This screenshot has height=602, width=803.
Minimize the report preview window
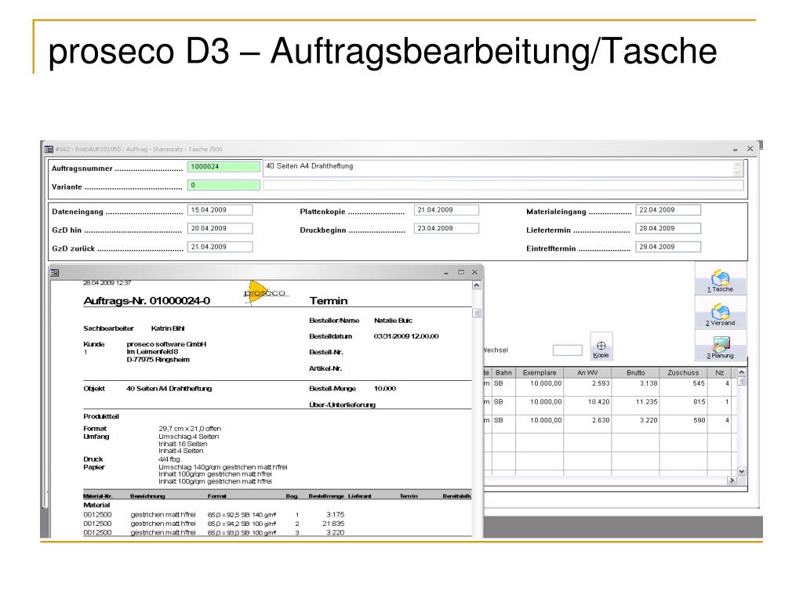[x=446, y=272]
